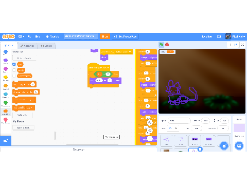Zoom in on the code workspace
Image resolution: width=247 pixels, height=185 pixels.
point(150,123)
